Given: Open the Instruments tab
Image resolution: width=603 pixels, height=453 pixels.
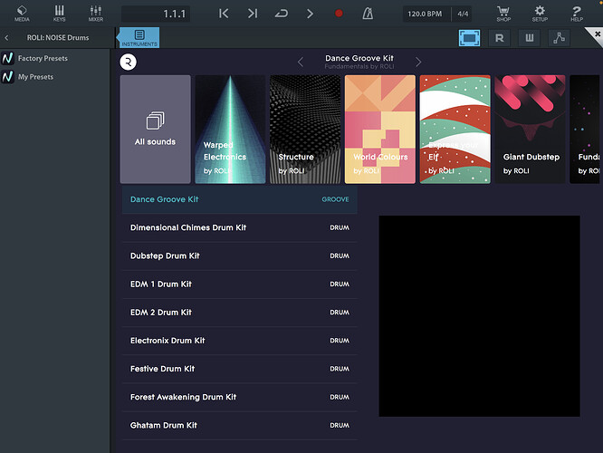Looking at the screenshot, I should click(139, 38).
